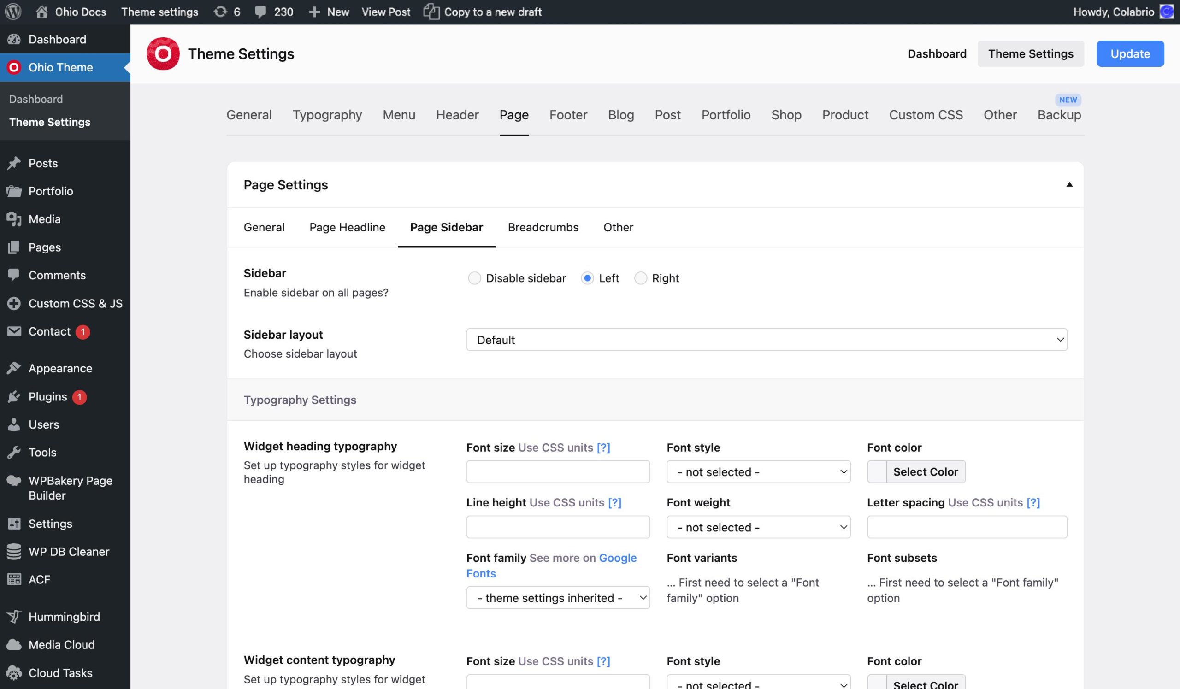Click the WP DB Cleaner database icon

coord(14,551)
